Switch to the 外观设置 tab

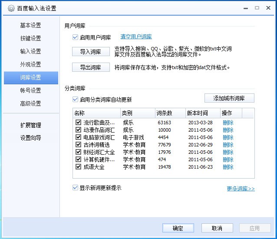(30, 64)
